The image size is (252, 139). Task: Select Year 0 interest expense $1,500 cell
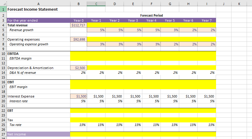pyautogui.click(x=78, y=96)
